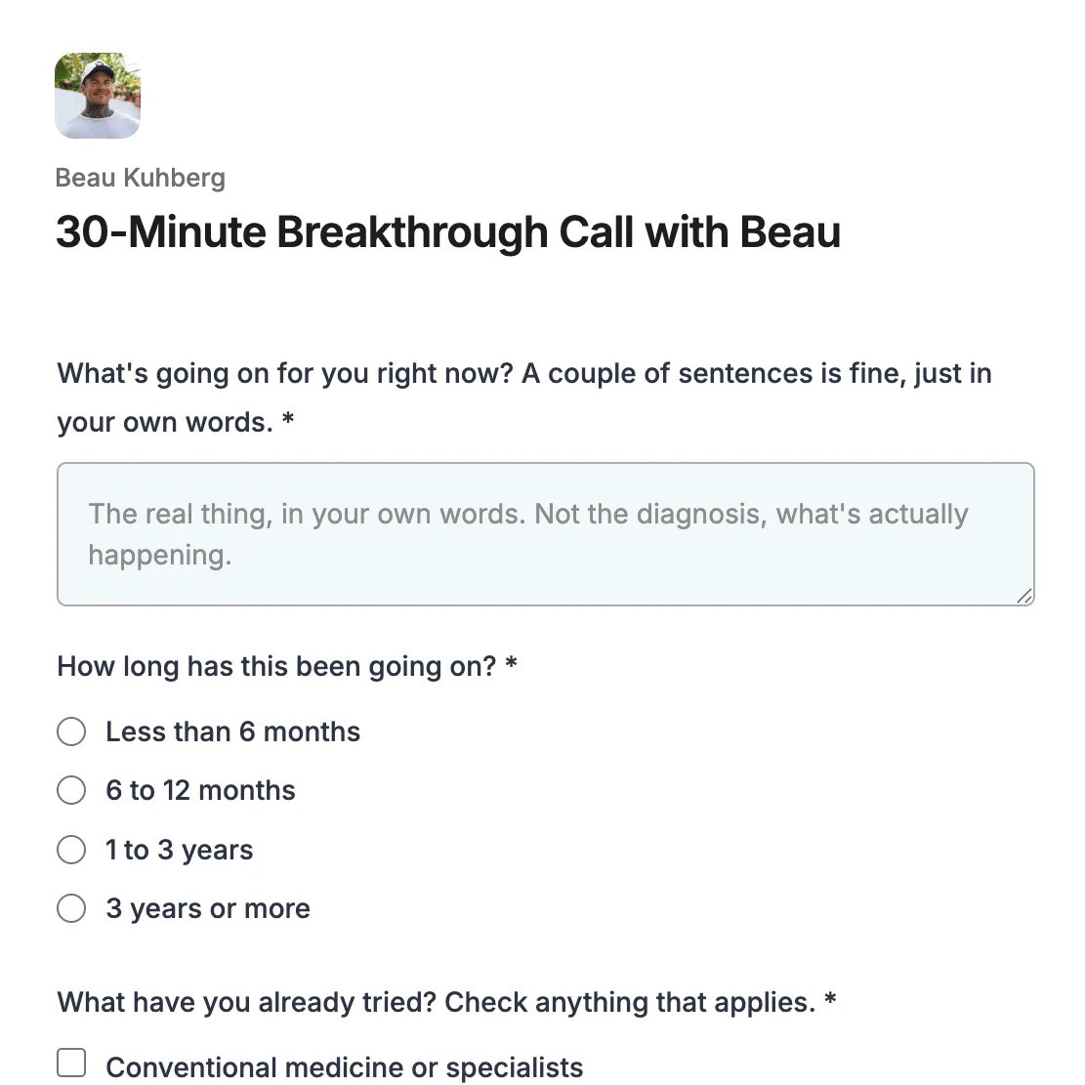Image resolution: width=1085 pixels, height=1085 pixels.
Task: Focus the 'What's going on' text area
Action: [545, 534]
